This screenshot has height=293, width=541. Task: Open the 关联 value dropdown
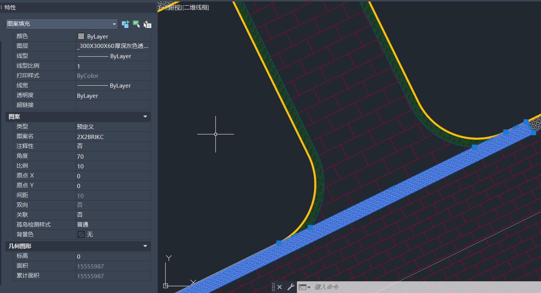113,214
